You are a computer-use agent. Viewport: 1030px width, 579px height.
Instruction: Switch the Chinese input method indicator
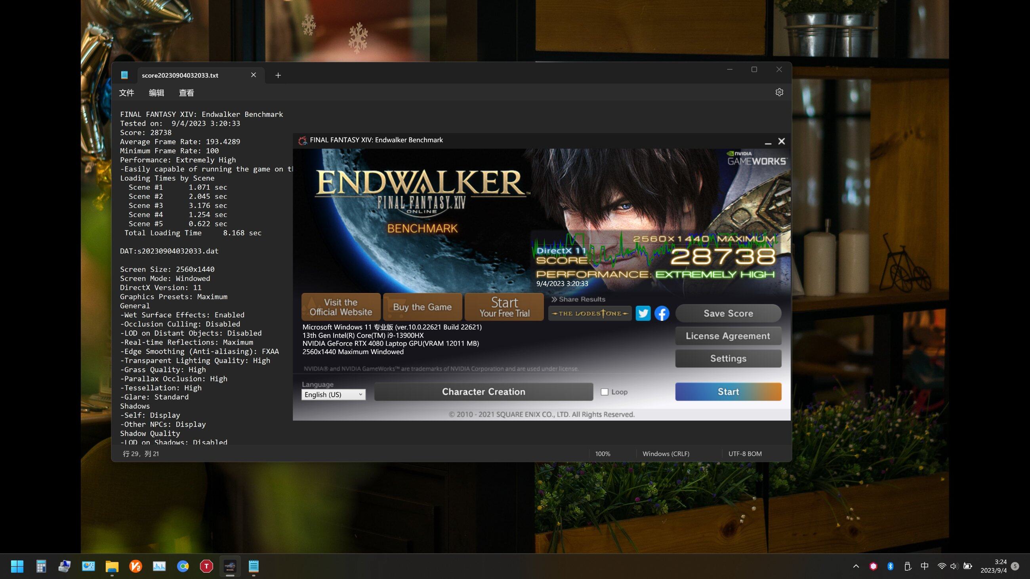pos(925,566)
